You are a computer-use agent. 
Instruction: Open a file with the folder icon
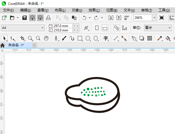point(12,18)
